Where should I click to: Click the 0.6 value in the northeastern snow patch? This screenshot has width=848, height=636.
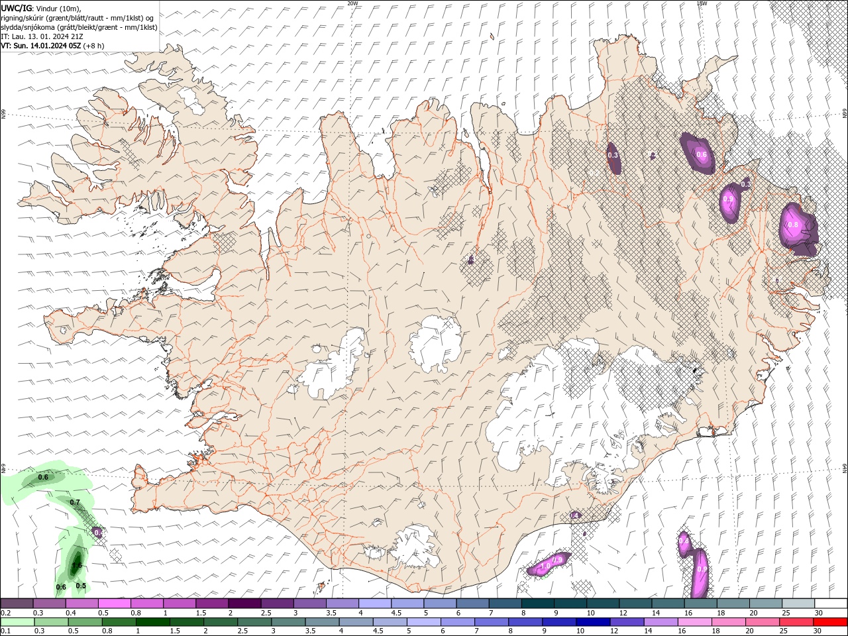click(x=702, y=155)
